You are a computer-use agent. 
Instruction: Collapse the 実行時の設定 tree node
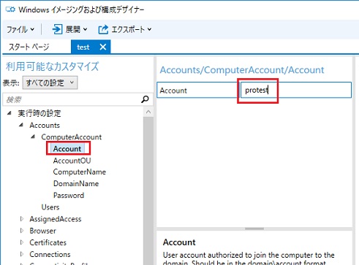click(10, 113)
